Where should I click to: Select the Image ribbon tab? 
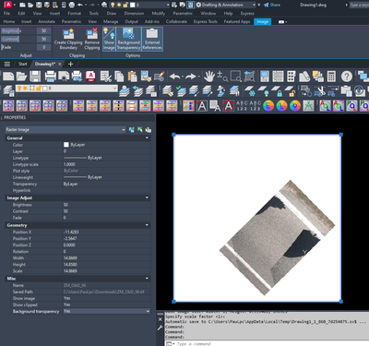coord(262,21)
